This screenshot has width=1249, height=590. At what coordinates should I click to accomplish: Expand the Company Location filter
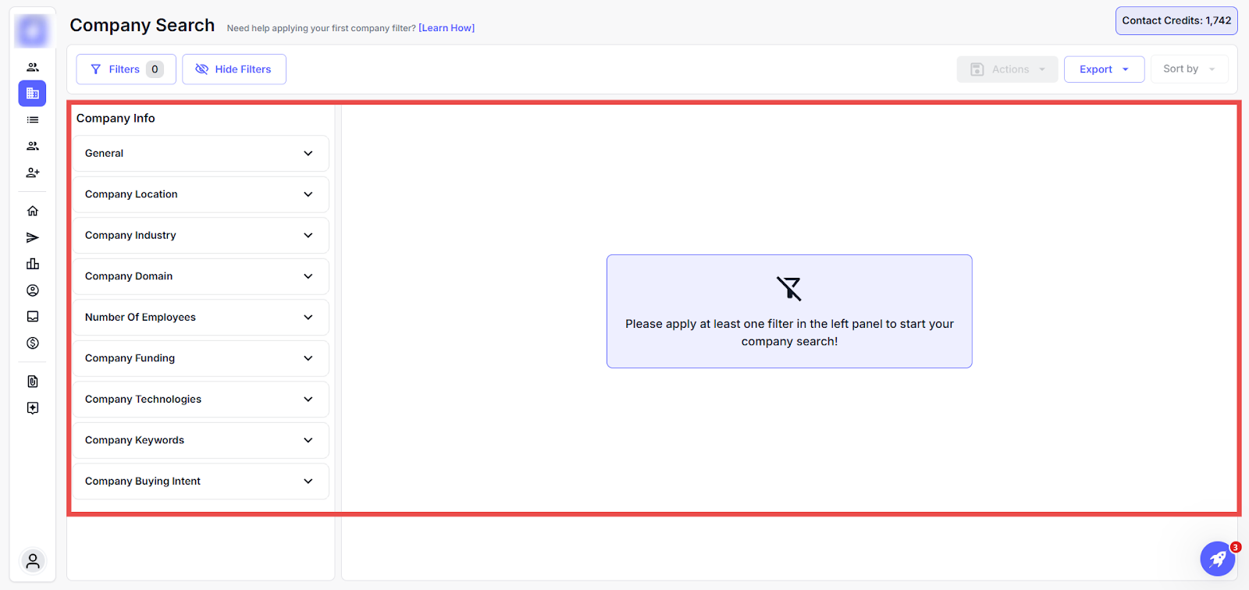point(201,194)
